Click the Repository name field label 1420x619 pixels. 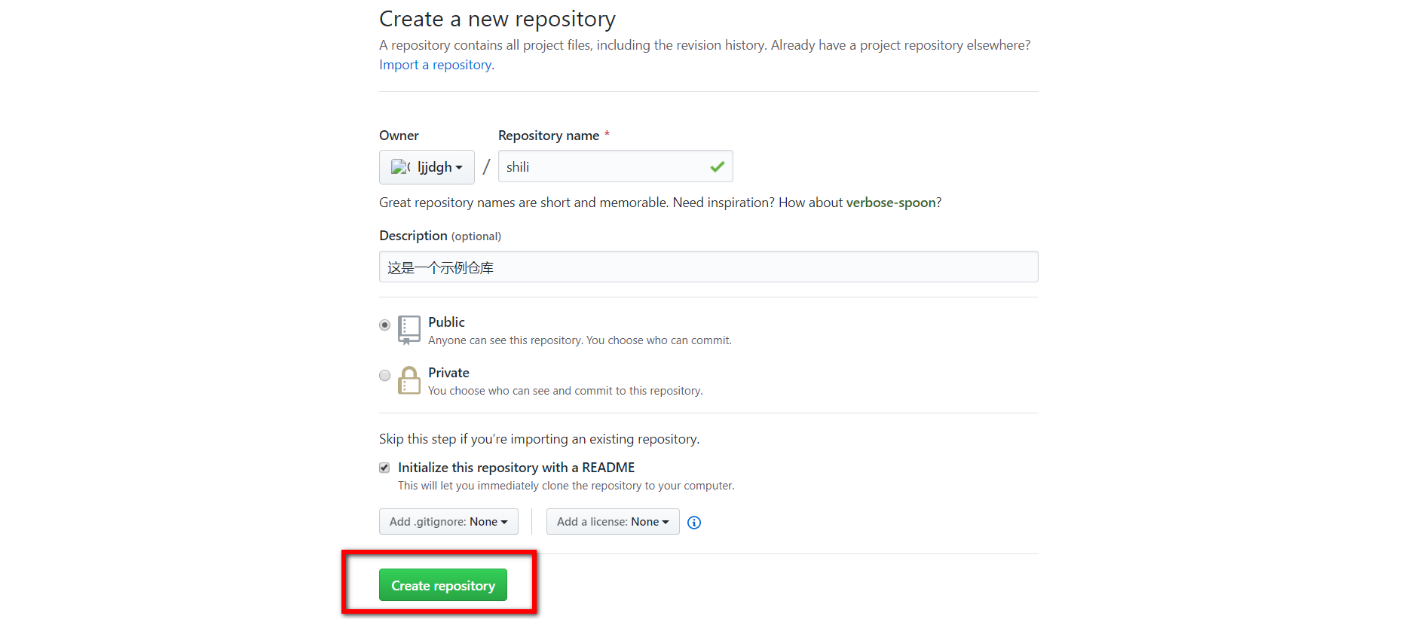click(548, 136)
